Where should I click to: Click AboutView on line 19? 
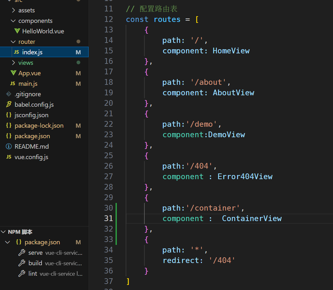233,93
